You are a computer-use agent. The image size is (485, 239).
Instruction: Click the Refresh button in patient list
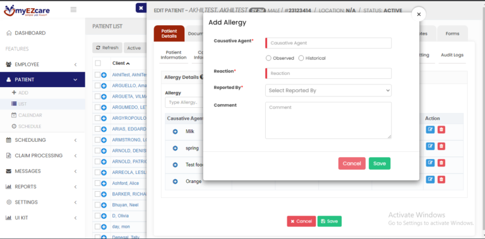point(107,48)
